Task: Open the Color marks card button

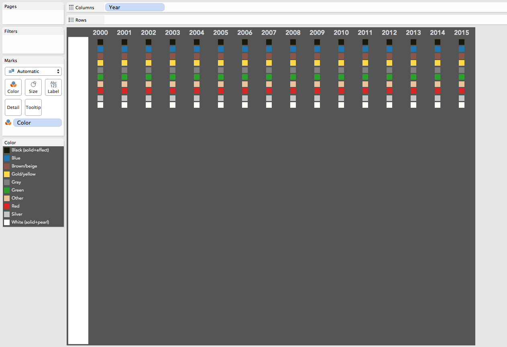Action: [x=13, y=87]
